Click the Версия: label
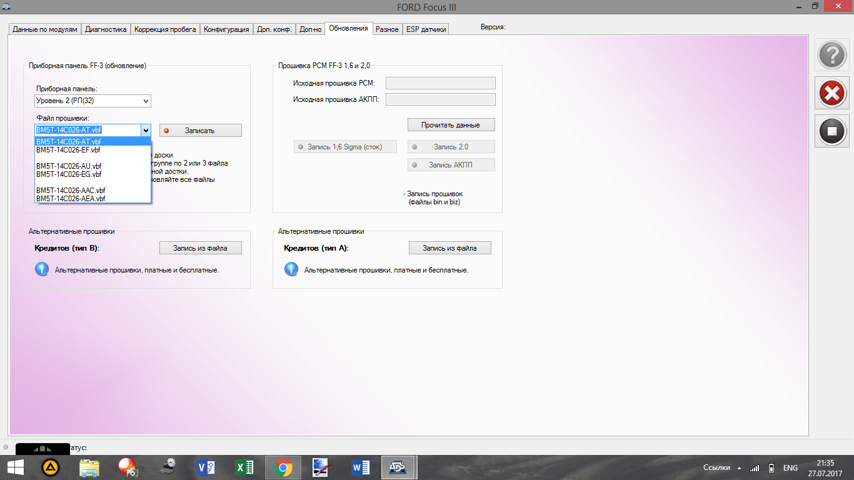This screenshot has width=854, height=480. (493, 27)
